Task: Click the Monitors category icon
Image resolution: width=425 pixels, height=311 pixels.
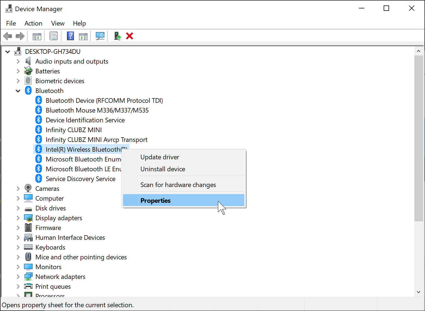Action: (x=28, y=267)
